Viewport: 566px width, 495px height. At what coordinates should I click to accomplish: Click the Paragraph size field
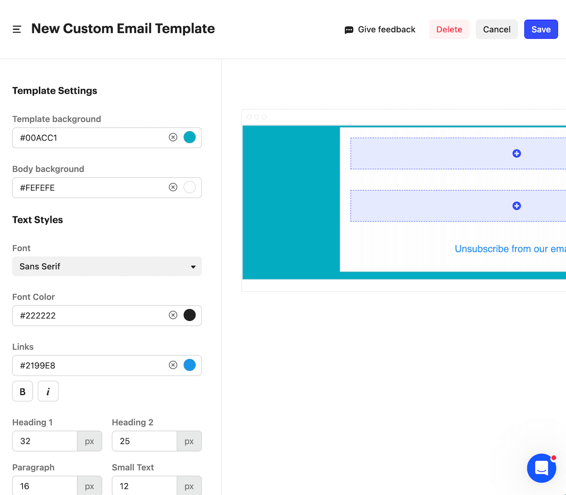pyautogui.click(x=45, y=486)
